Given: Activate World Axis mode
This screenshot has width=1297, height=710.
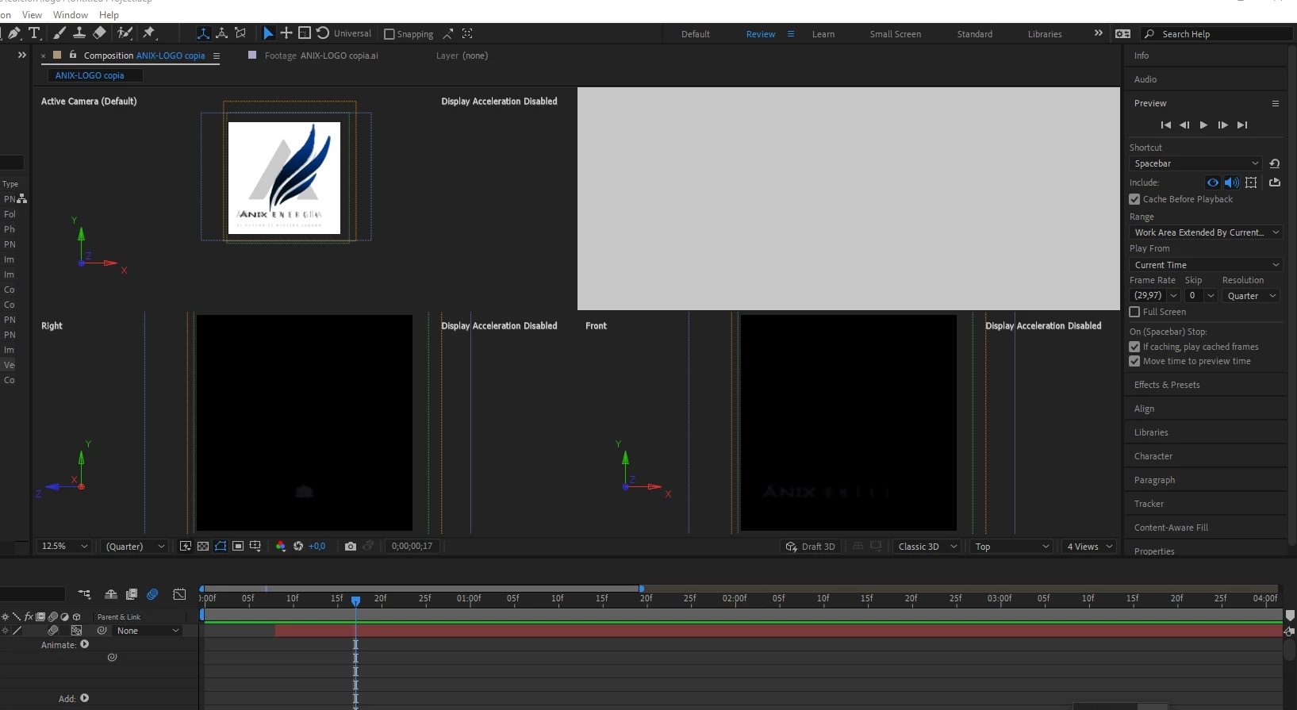Looking at the screenshot, I should pyautogui.click(x=222, y=33).
